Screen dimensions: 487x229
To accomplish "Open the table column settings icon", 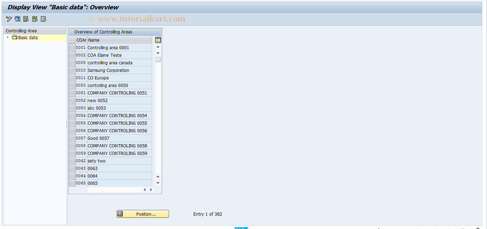I will pos(158,40).
